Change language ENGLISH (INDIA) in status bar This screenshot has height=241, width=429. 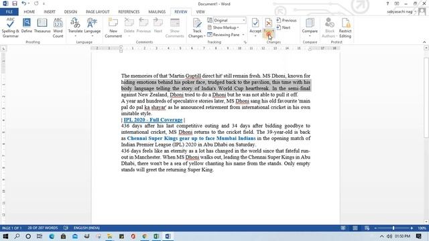tap(86, 228)
